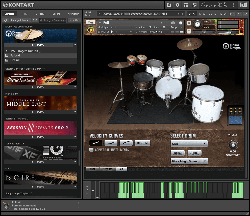Enable Apply To All Instruments checkbox

pos(91,150)
